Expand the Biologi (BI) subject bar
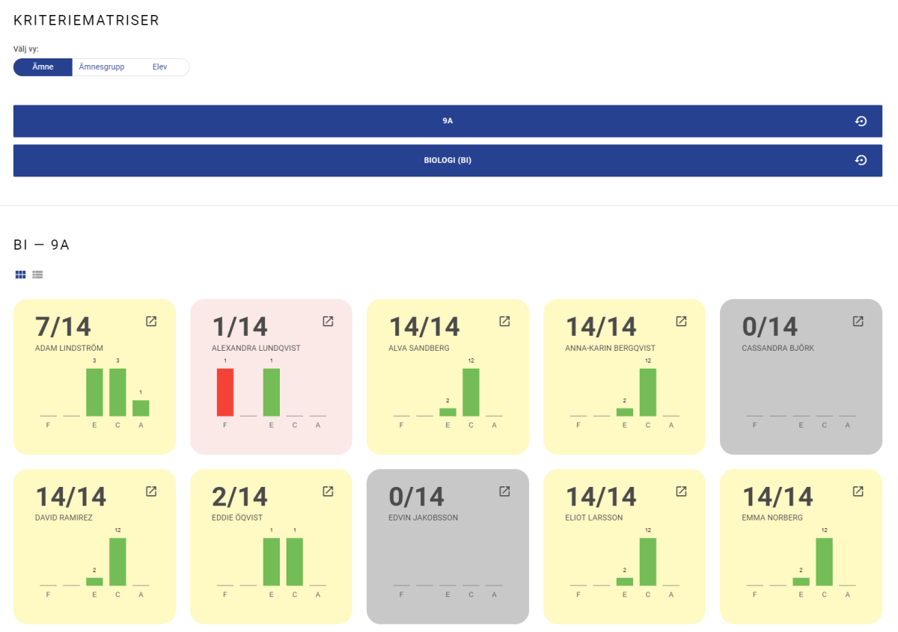Viewport: 898px width, 632px height. 447,160
